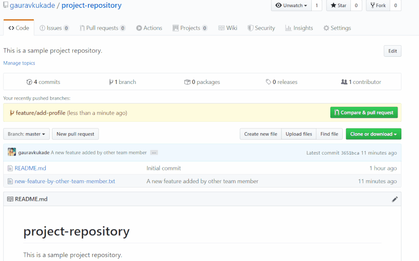This screenshot has width=419, height=261.
Task: Open new-feature file's commit message link
Action: coord(202,181)
